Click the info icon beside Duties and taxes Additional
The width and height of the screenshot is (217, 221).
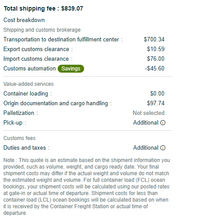(x=163, y=147)
